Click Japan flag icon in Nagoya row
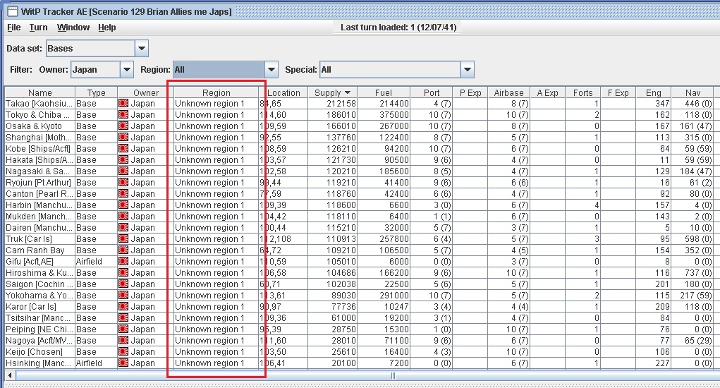This screenshot has height=388, width=720. [x=123, y=340]
